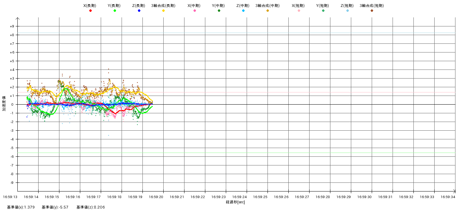The image size is (469, 212).
Task: Click the red X(長期) legend marker
Action: coord(90,11)
